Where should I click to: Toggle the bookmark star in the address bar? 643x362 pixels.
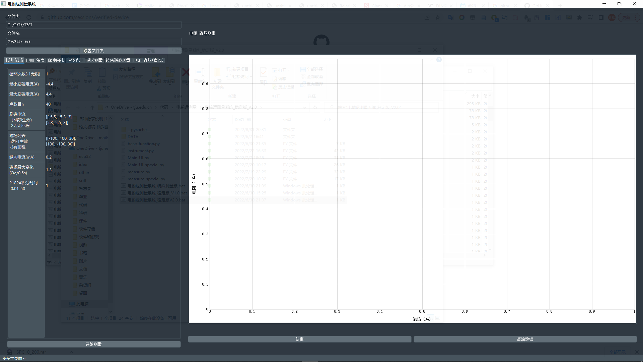tap(438, 17)
